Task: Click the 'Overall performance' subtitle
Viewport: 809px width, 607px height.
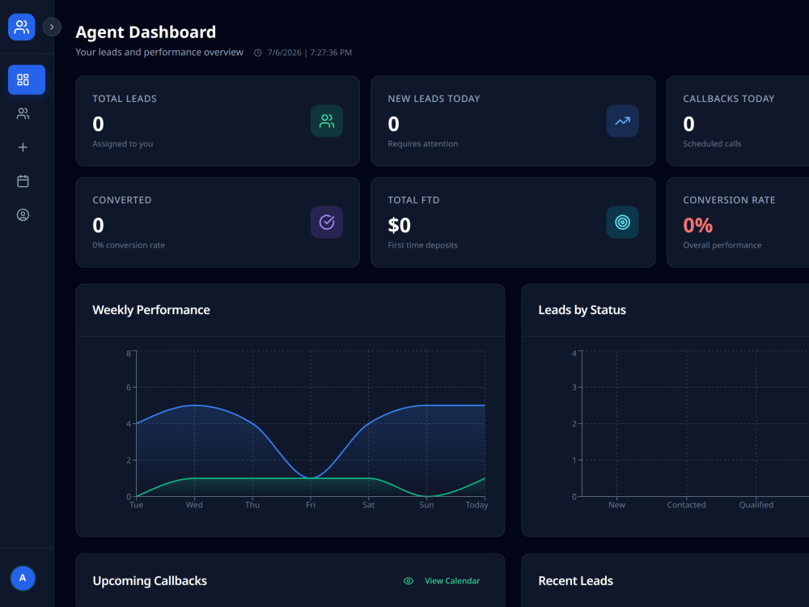Action: [x=722, y=245]
